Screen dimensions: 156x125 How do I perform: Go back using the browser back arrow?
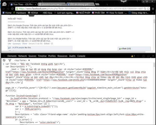click(4, 9)
